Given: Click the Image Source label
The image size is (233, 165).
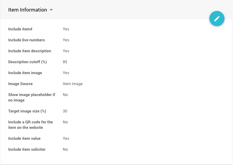Looking at the screenshot, I should tap(20, 84).
